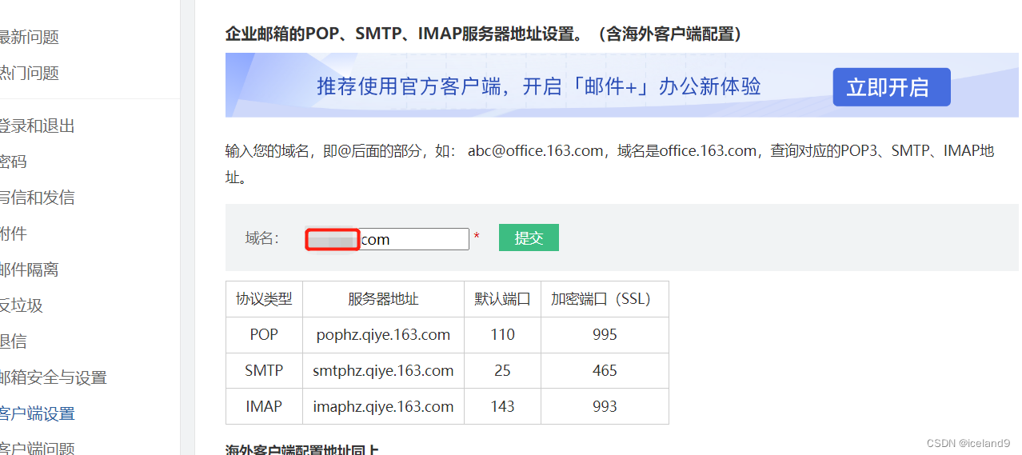Click the 默认端口 table header

(x=502, y=299)
